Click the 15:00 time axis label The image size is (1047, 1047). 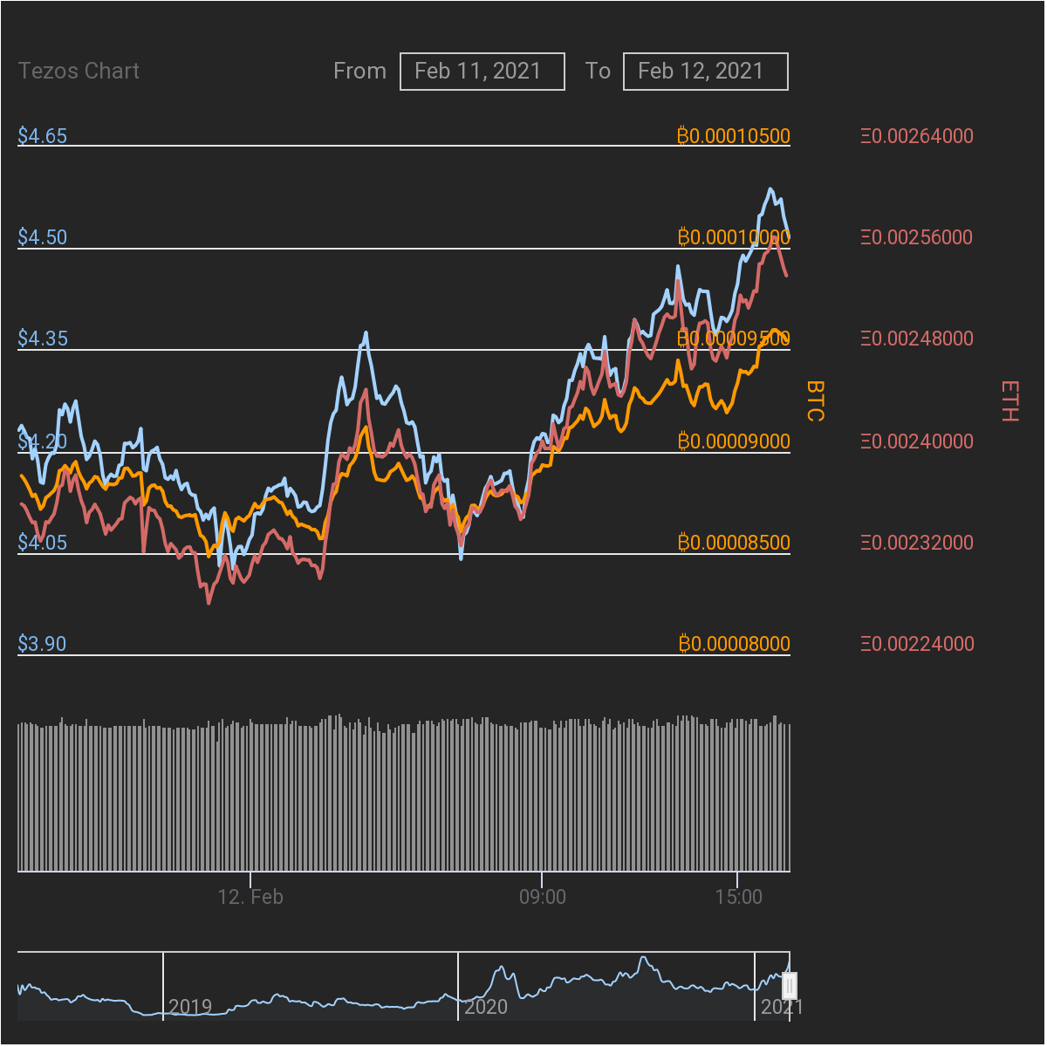pyautogui.click(x=738, y=897)
